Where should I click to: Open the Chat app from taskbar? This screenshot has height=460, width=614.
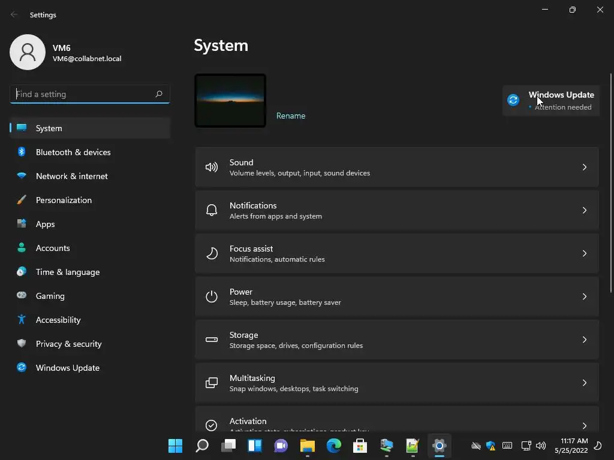click(x=281, y=446)
